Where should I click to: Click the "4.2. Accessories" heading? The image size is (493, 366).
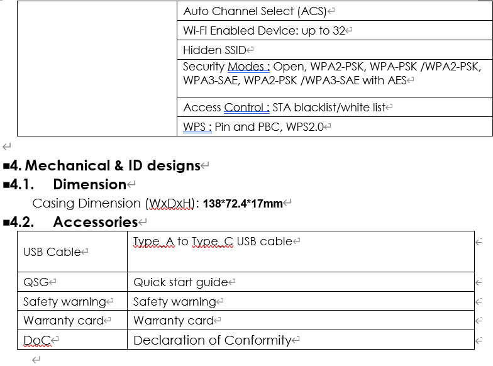(95, 222)
